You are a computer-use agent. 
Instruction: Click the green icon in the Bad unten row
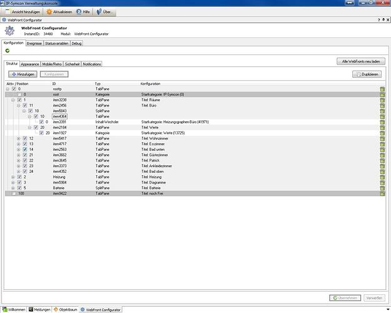[x=382, y=150]
